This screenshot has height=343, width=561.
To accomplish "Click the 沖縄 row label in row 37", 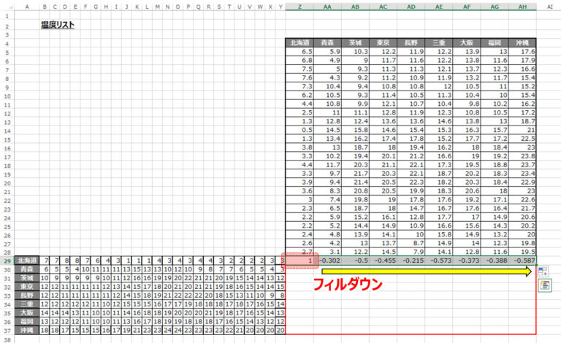I will coord(27,330).
